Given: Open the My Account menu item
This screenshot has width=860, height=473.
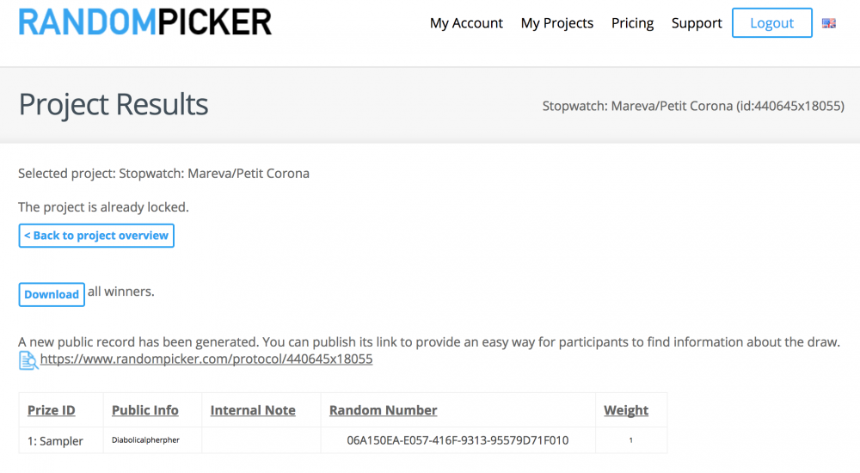Looking at the screenshot, I should [x=466, y=23].
